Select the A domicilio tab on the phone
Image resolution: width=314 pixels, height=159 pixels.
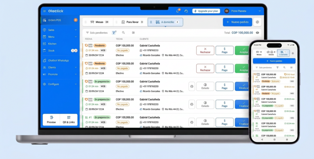point(283,53)
